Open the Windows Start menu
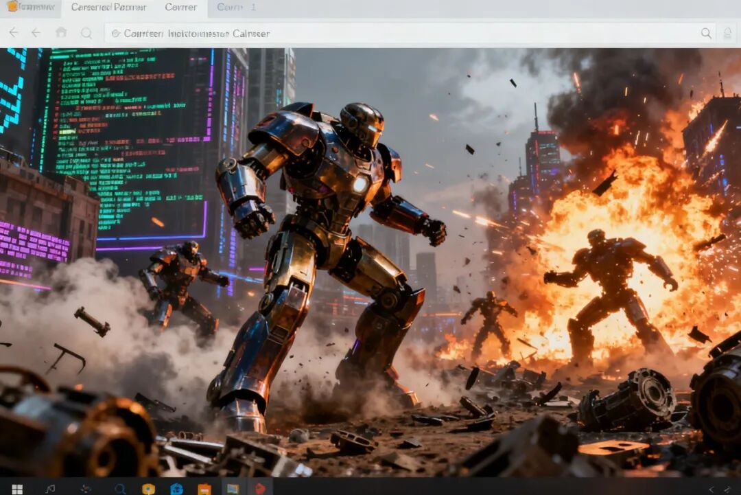This screenshot has width=741, height=495. point(17,488)
